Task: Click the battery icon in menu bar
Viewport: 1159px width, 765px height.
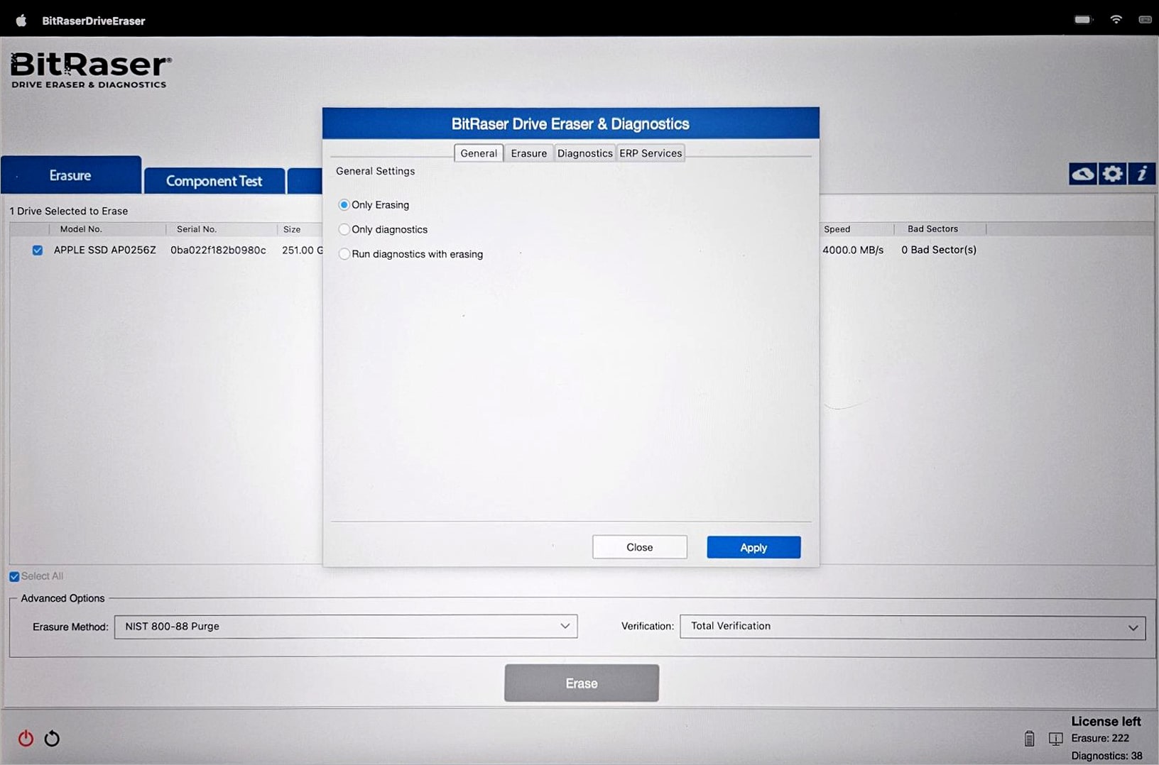Action: click(1083, 20)
